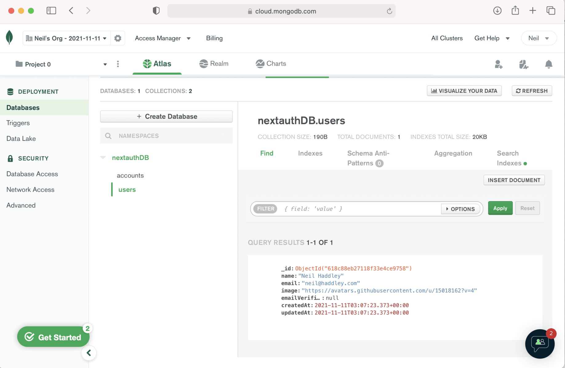Select the accounts collection

pos(130,175)
